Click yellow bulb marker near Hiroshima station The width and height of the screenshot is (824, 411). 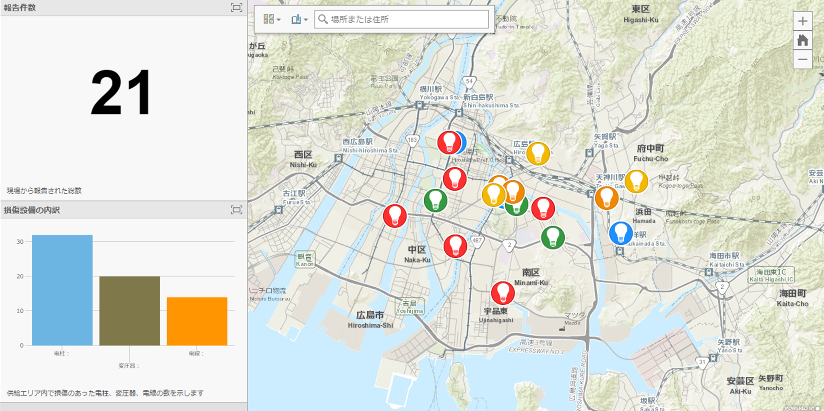pyautogui.click(x=538, y=153)
